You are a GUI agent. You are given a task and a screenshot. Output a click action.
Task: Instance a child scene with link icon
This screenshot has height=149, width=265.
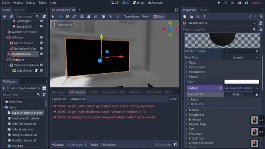click(11, 17)
